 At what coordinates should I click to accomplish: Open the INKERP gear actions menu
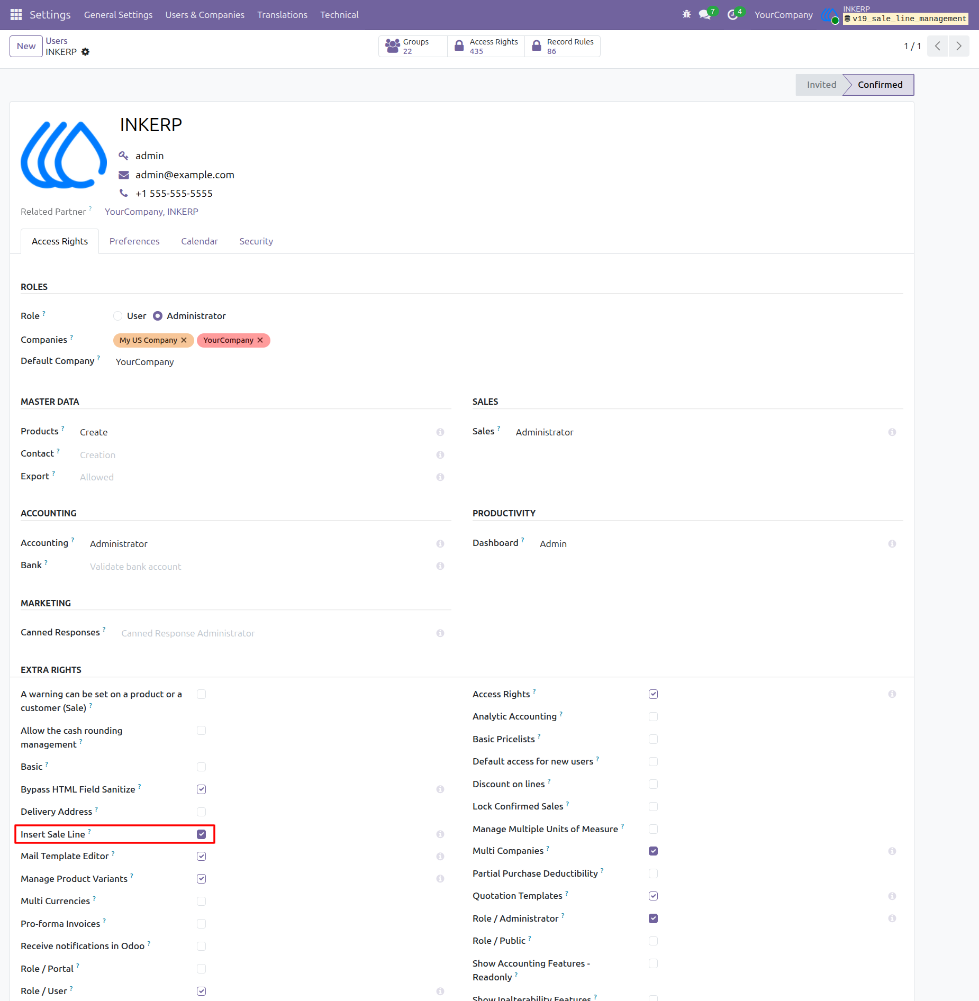[86, 52]
